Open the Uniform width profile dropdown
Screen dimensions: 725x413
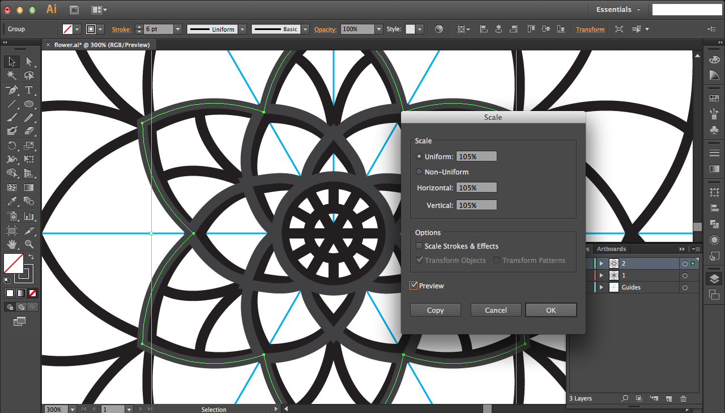(242, 29)
